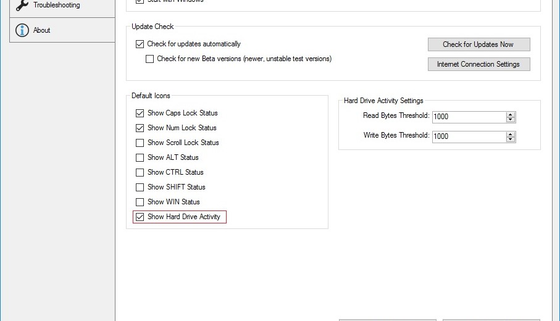Click the Read Bytes Threshold field

point(468,117)
